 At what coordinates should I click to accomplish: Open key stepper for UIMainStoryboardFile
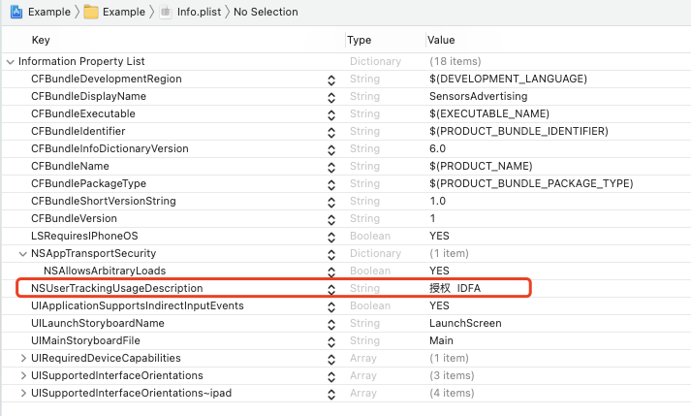coord(331,340)
